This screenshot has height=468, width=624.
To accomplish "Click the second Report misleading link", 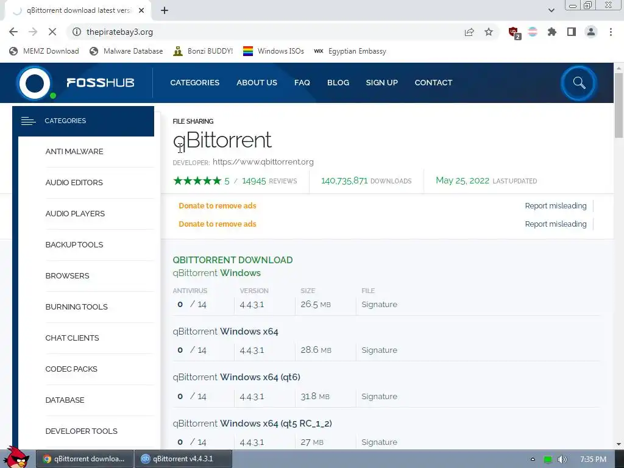I will tap(556, 224).
